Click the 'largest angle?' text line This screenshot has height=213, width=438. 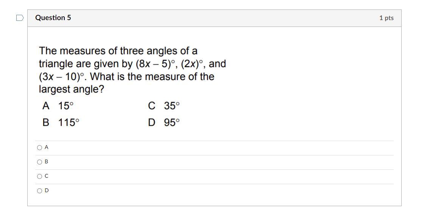(x=71, y=89)
